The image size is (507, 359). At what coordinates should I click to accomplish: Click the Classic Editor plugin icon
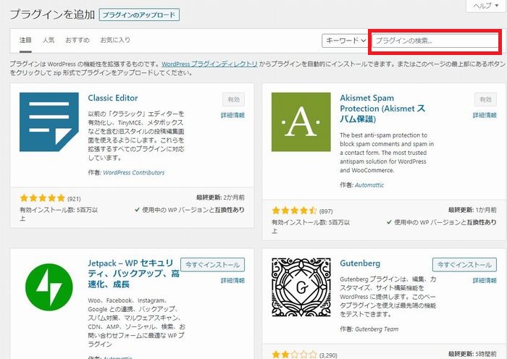tap(49, 122)
